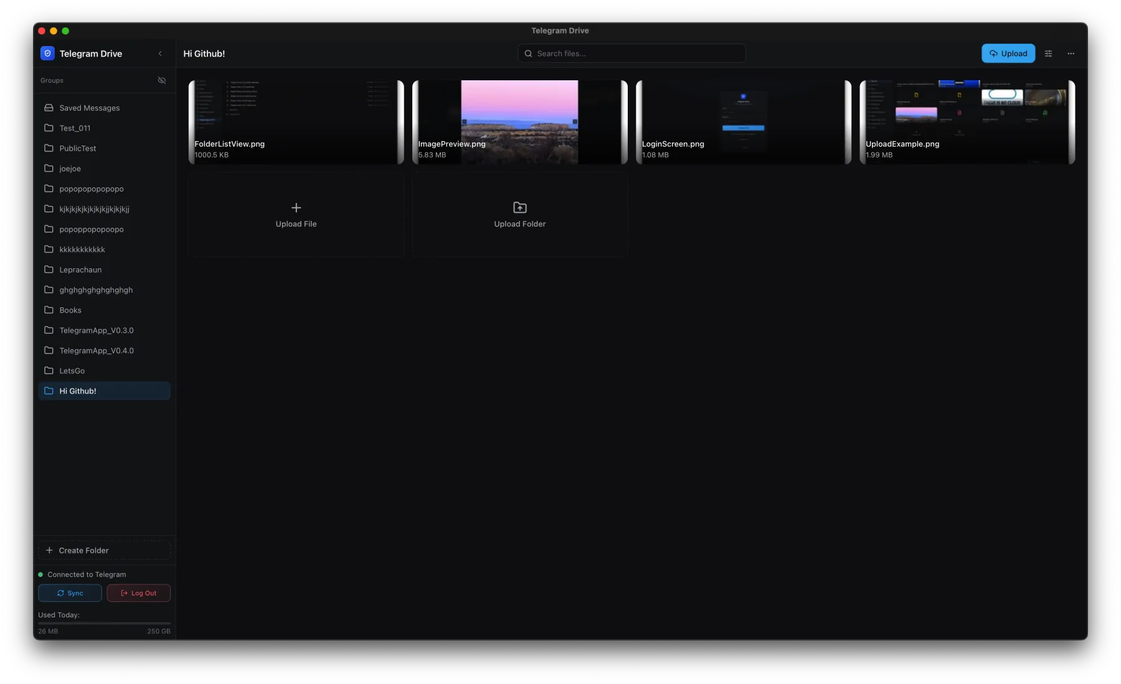Click the magnifier icon in search box
Viewport: 1121px width, 684px height.
tap(528, 54)
